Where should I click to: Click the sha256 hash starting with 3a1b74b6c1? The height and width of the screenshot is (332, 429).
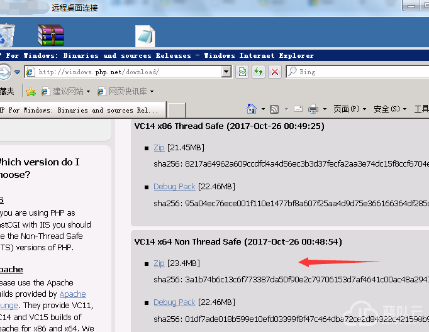(307, 279)
